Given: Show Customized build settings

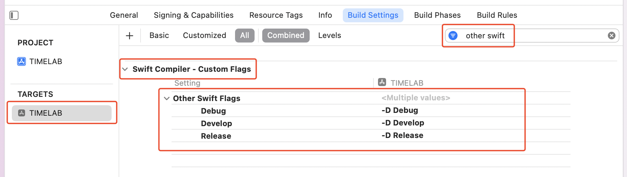Looking at the screenshot, I should (x=204, y=36).
